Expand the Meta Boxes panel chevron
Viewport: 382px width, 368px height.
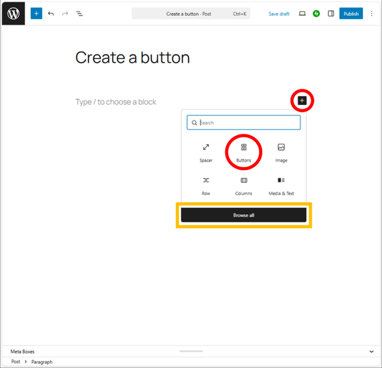(371, 351)
